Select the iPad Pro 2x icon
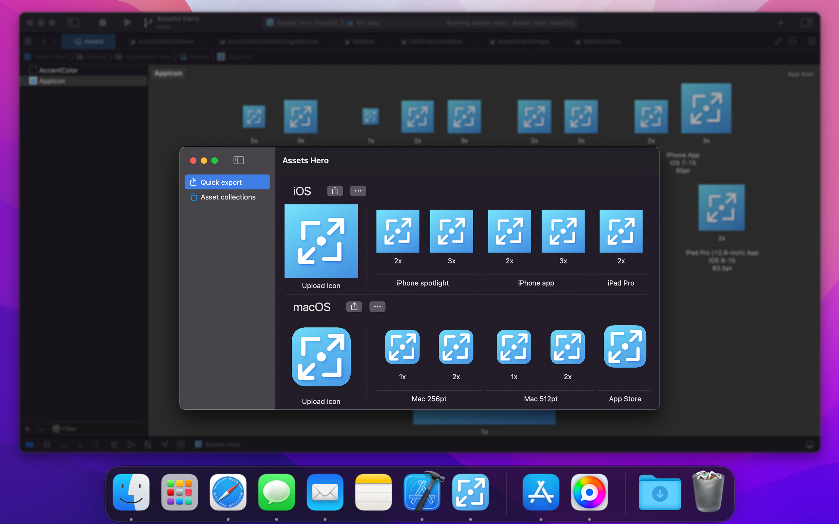Viewport: 839px width, 524px height. [x=621, y=231]
